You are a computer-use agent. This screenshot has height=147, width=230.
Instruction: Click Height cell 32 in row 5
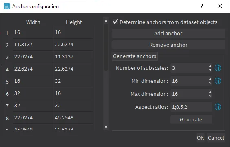[x=73, y=81]
